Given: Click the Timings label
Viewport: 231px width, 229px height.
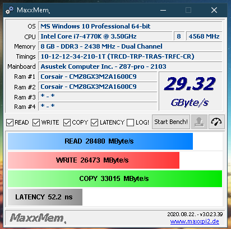Looking at the screenshot, I should coord(26,56).
